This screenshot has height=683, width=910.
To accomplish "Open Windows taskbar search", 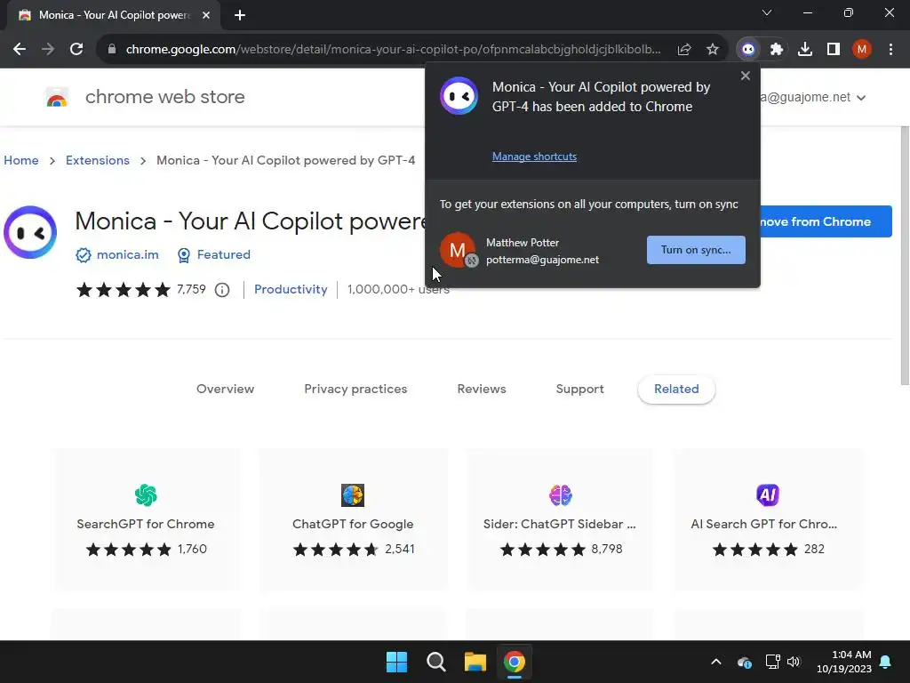I will [435, 662].
